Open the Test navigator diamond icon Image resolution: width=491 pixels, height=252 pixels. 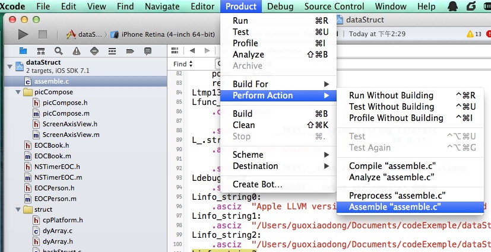[x=94, y=51]
